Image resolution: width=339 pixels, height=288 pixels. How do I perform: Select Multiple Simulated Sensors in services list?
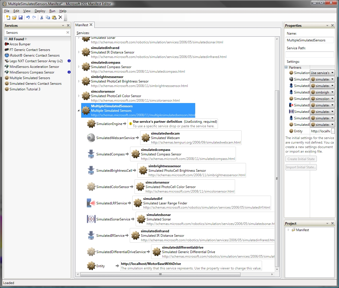tap(30, 78)
